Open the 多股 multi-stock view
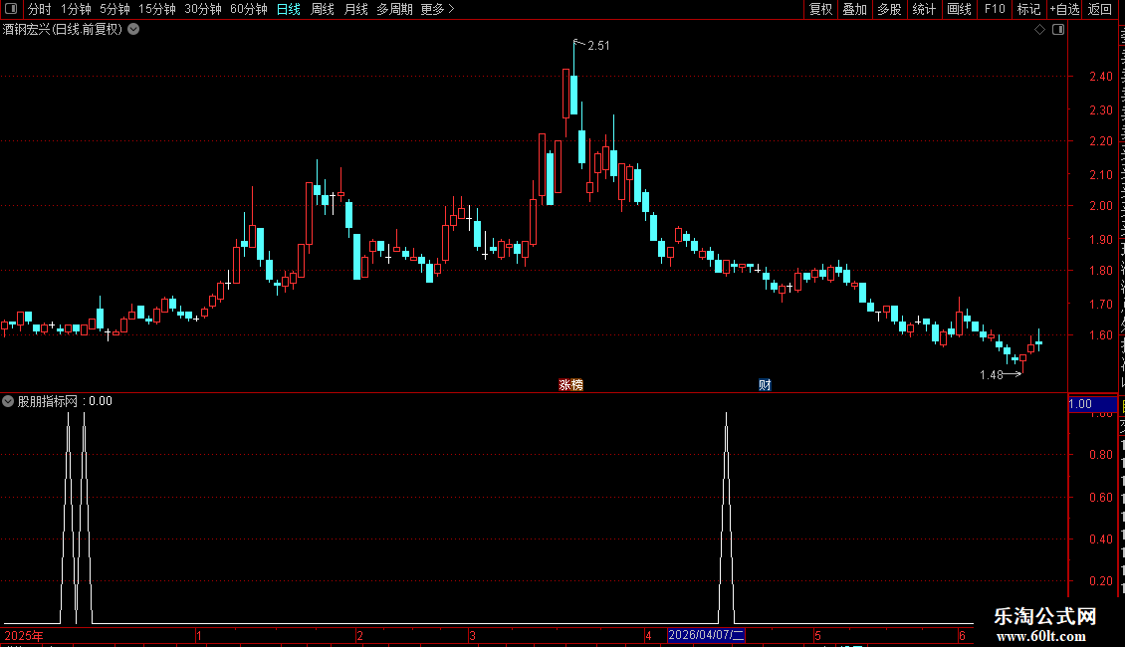 coord(889,9)
